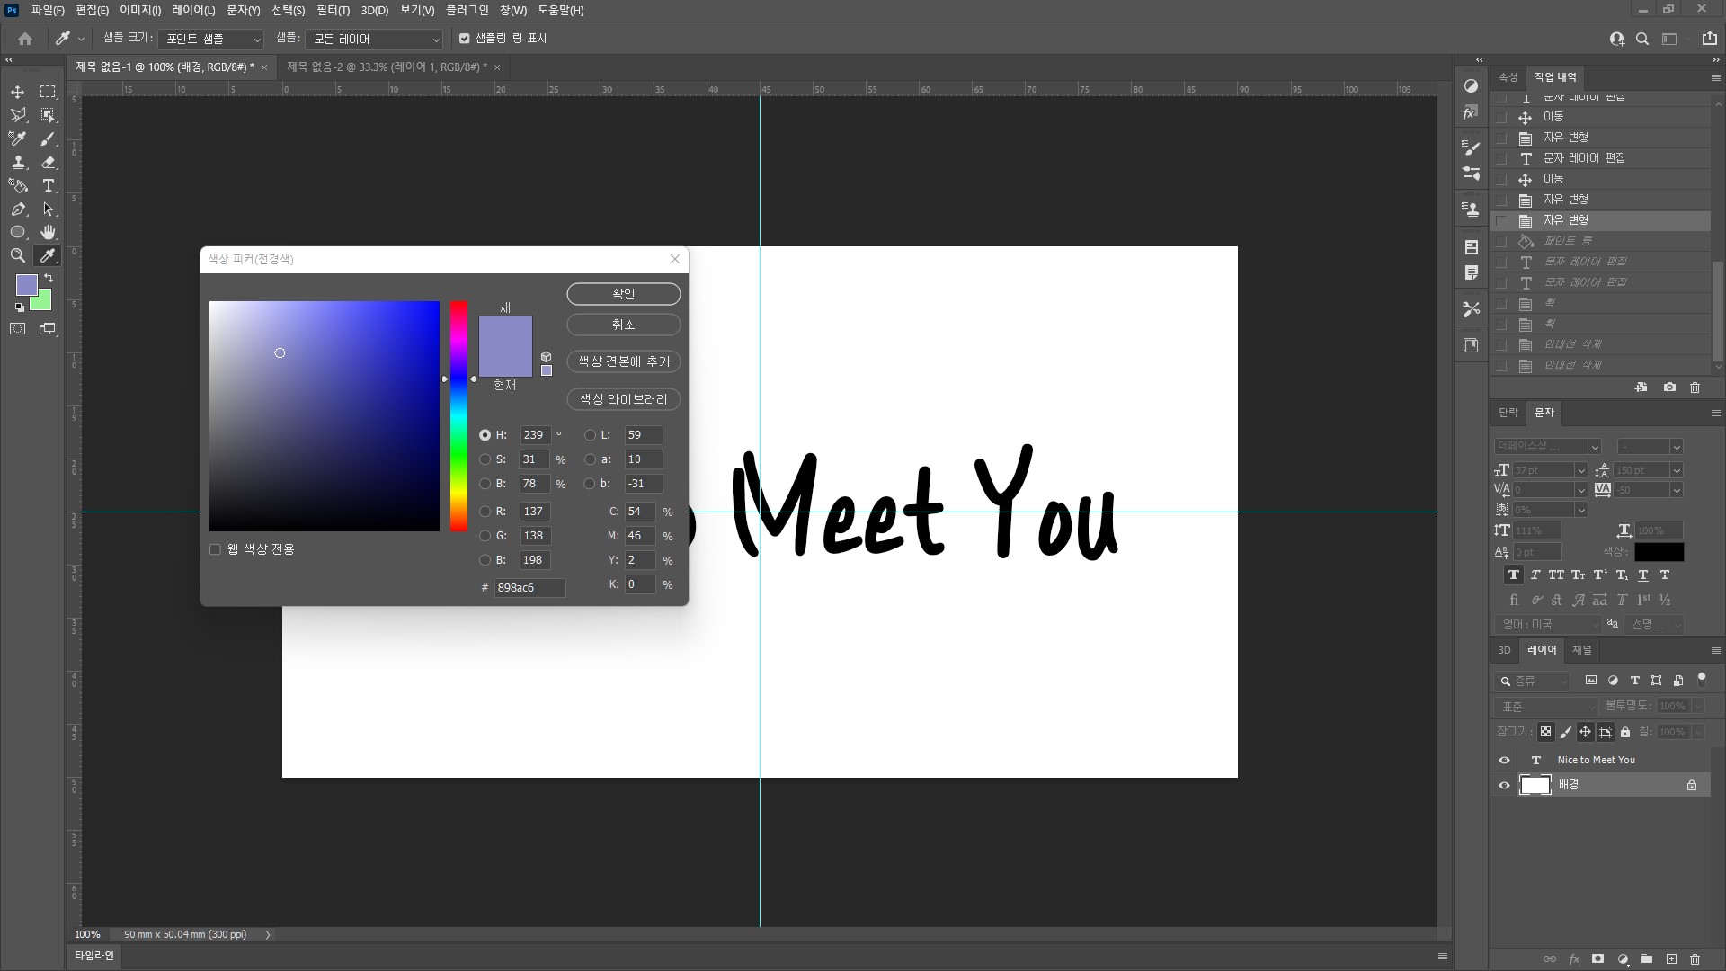This screenshot has width=1726, height=971.
Task: Enable the 웹 색상 전용 checkbox
Action: coord(215,549)
